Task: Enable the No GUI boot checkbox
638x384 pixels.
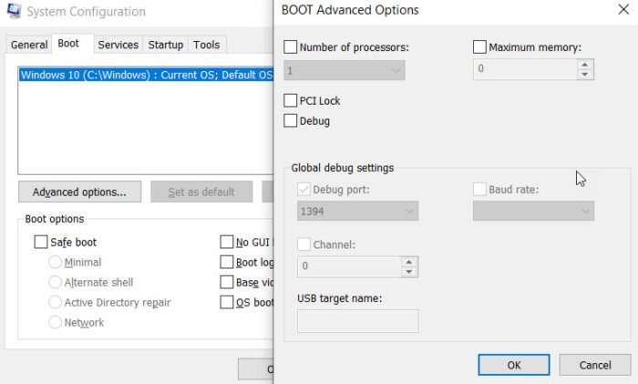Action: tap(227, 242)
